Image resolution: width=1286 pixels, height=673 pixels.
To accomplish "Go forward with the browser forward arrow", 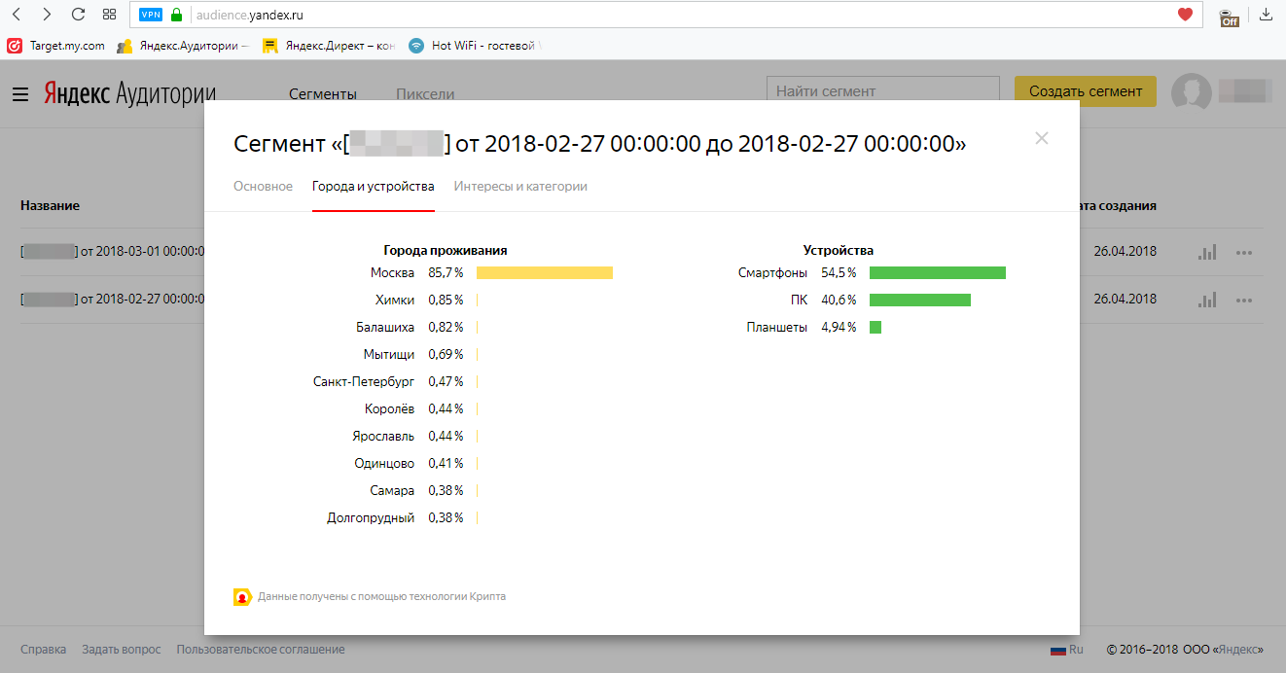I will coord(47,15).
